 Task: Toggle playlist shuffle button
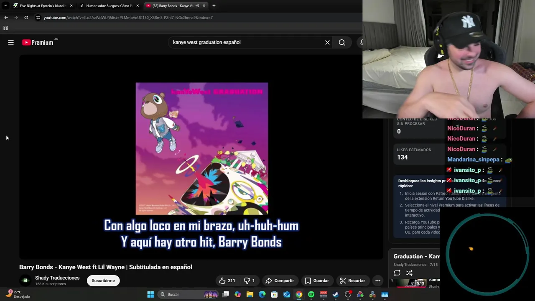pos(409,273)
